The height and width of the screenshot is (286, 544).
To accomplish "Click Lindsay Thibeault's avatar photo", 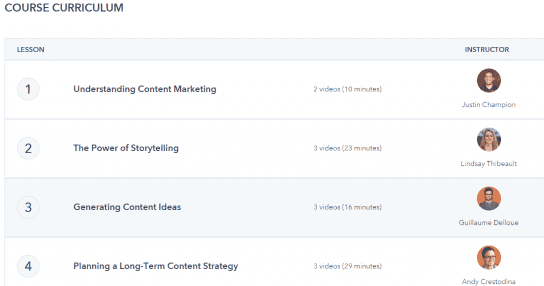I will [489, 140].
